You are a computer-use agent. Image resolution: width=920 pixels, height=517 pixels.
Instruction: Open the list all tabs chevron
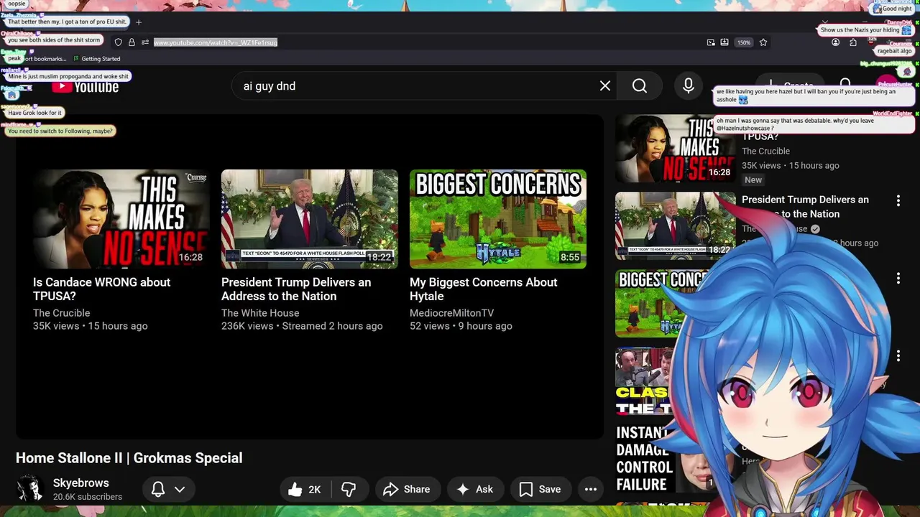(825, 22)
